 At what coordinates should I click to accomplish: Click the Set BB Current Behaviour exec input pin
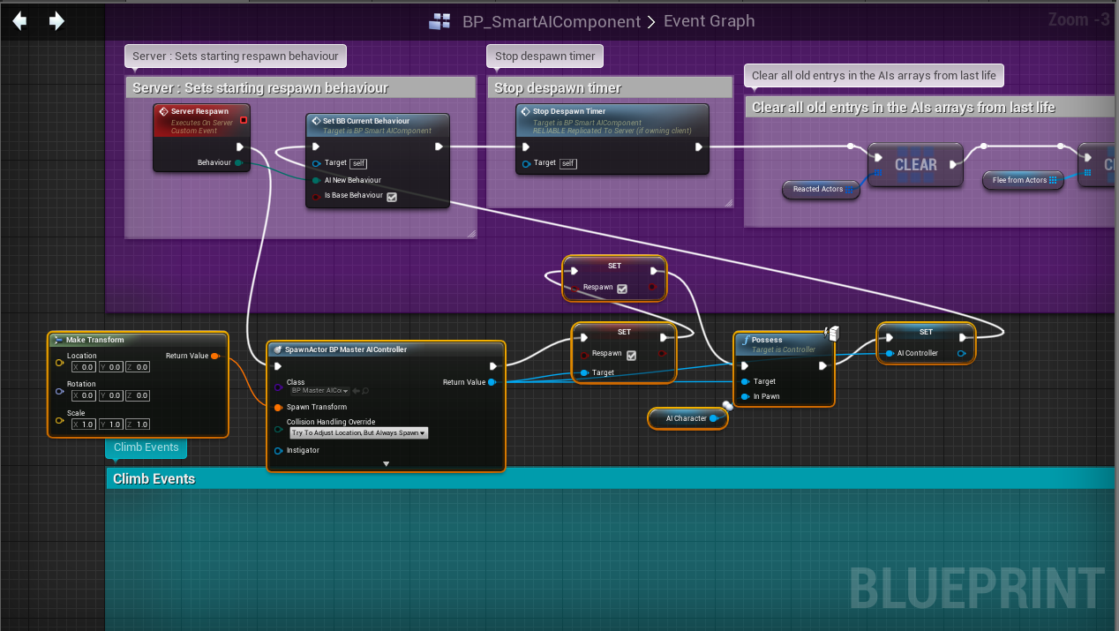point(317,146)
